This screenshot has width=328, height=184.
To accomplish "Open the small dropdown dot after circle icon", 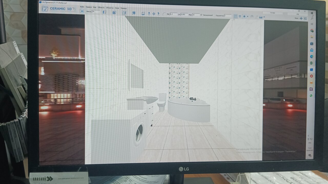I will pyautogui.click(x=247, y=17).
